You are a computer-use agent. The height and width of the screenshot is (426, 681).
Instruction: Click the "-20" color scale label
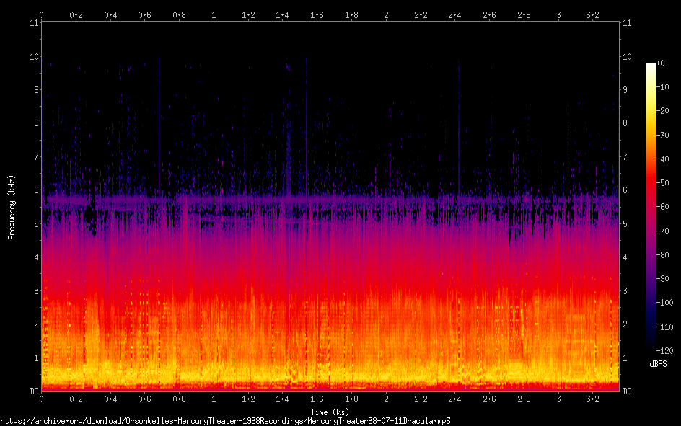click(x=662, y=111)
